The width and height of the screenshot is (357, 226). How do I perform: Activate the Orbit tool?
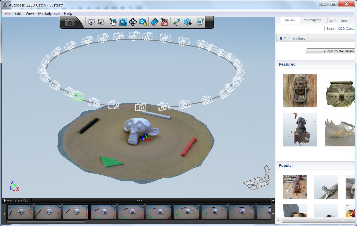pyautogui.click(x=133, y=22)
